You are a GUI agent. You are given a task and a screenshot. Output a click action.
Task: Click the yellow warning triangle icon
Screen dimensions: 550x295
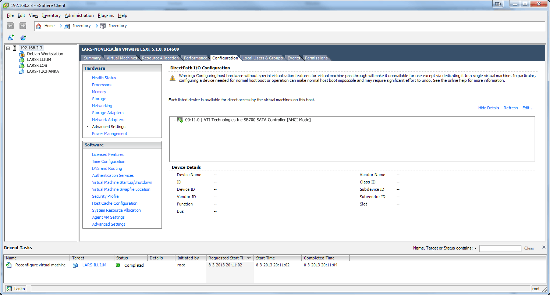pyautogui.click(x=173, y=78)
